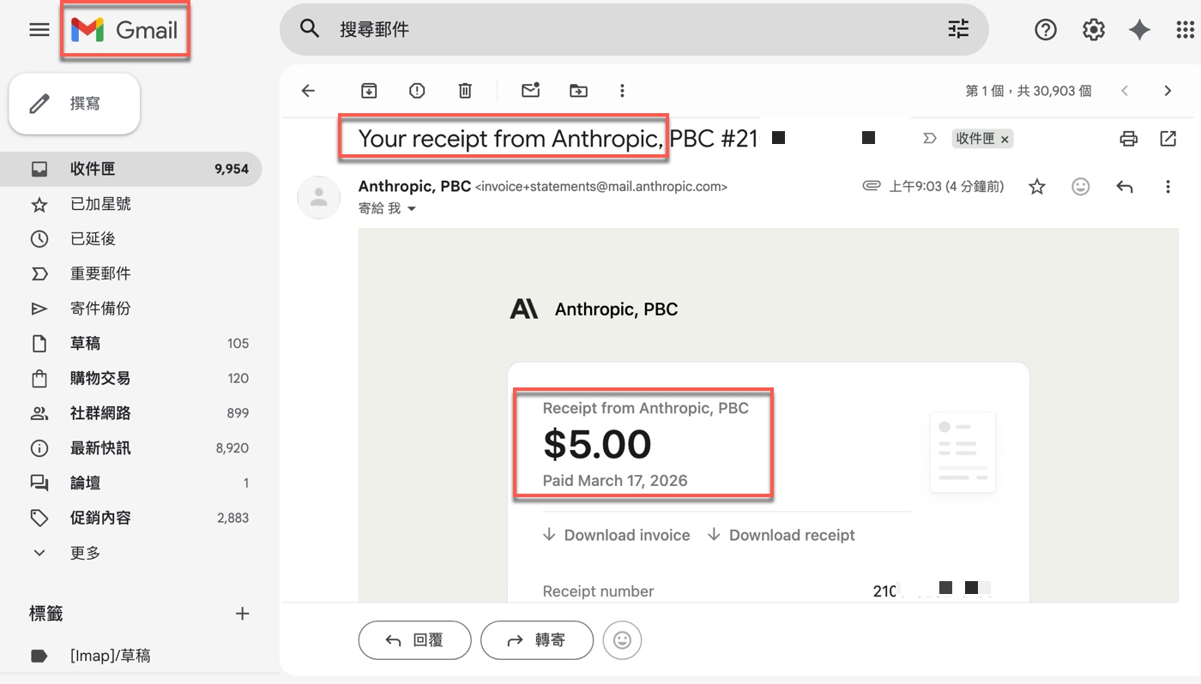Open the 論壇 forums category

tap(130, 483)
